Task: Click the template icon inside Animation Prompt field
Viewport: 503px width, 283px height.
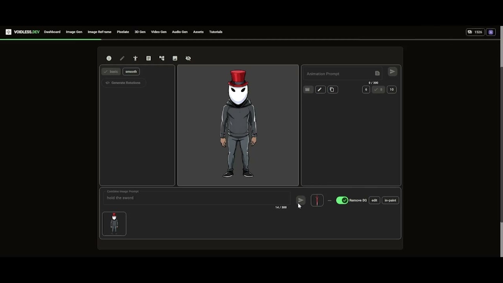Action: pyautogui.click(x=377, y=74)
